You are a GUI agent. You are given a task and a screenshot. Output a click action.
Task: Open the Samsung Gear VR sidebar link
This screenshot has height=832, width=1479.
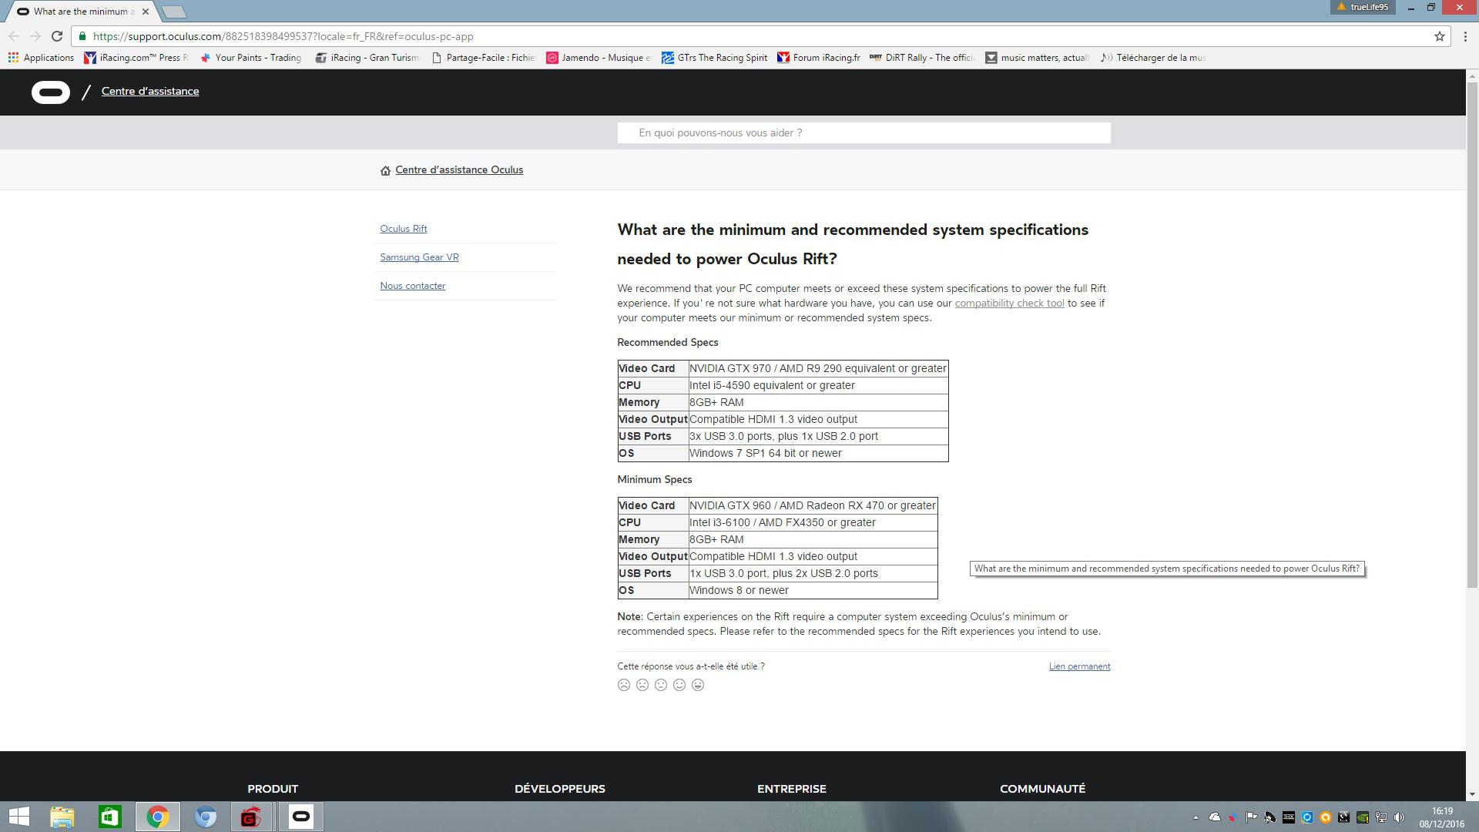419,257
